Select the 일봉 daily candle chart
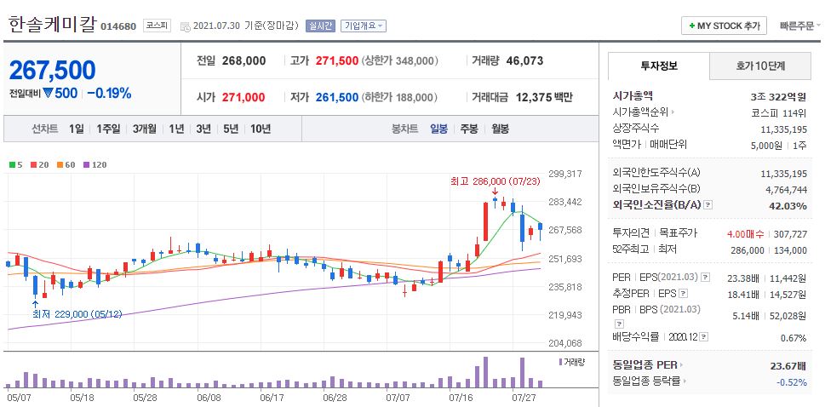The width and height of the screenshot is (825, 407). coord(438,129)
